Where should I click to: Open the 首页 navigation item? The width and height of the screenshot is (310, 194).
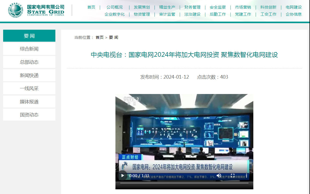pyautogui.click(x=91, y=7)
